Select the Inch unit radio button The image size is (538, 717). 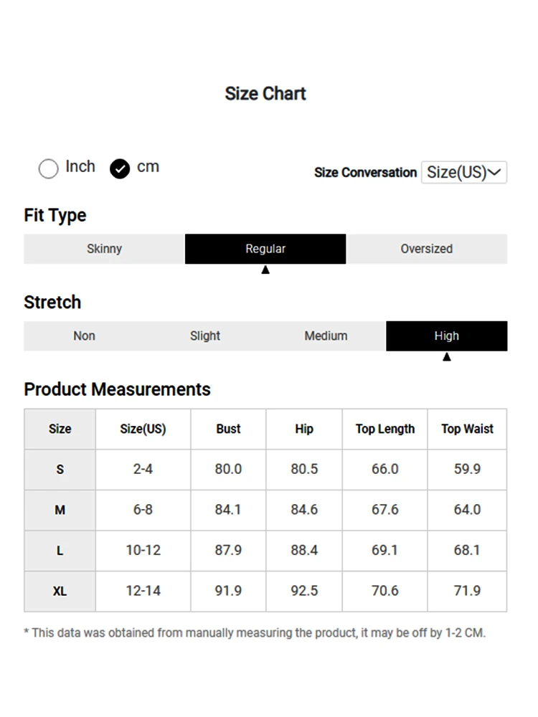49,168
